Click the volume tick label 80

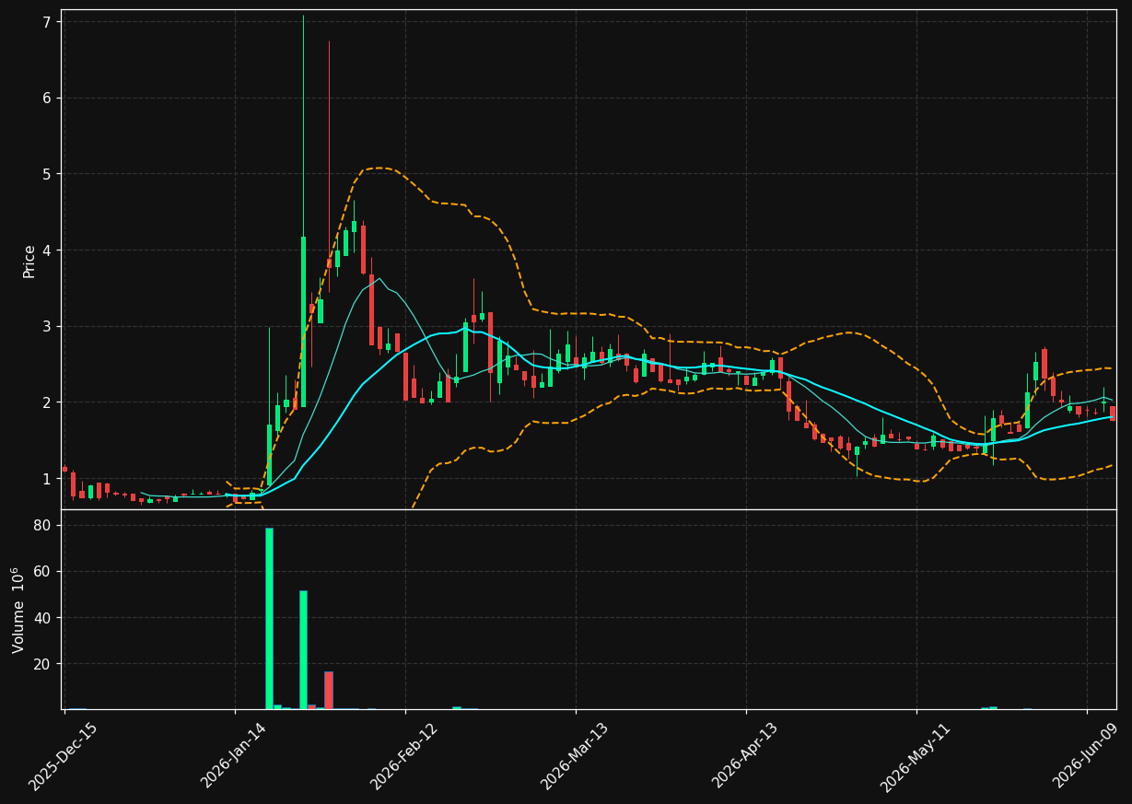[44, 526]
